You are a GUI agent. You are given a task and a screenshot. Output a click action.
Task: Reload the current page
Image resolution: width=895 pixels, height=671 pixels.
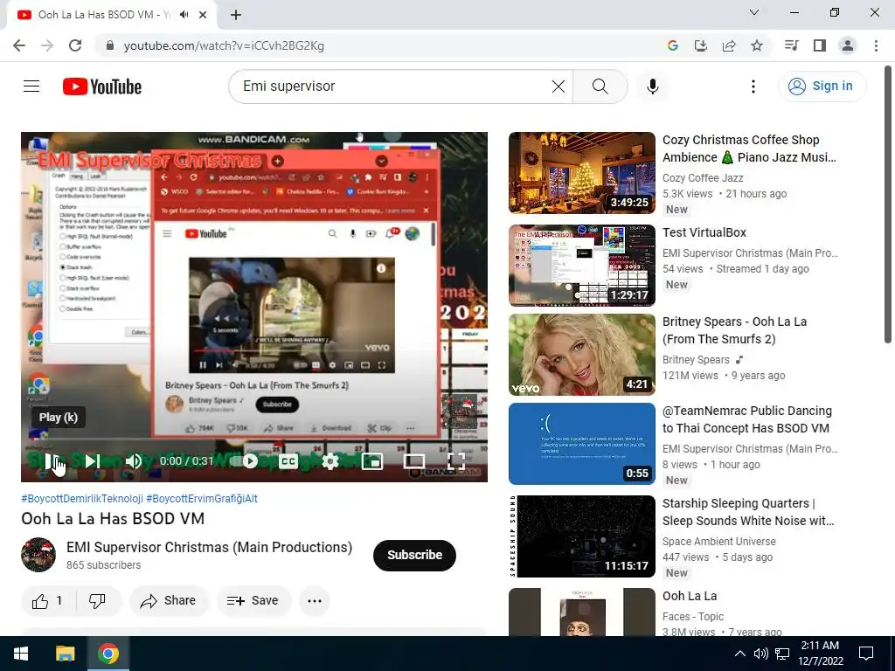click(75, 45)
